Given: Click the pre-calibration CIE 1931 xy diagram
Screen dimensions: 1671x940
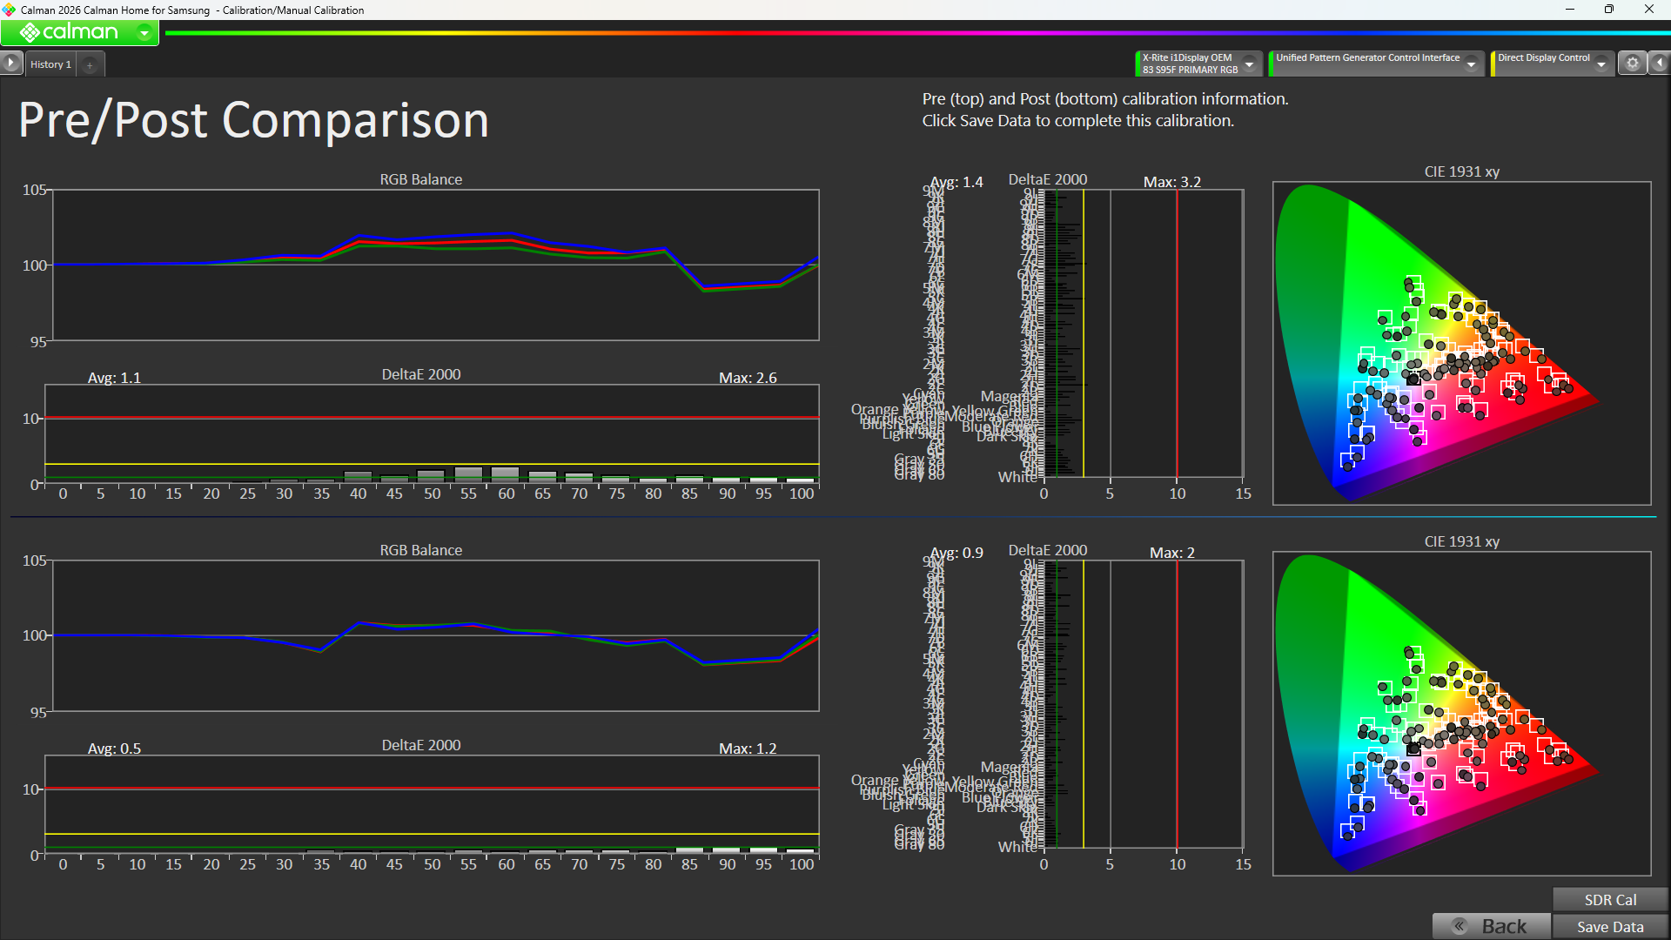Looking at the screenshot, I should click(1461, 343).
